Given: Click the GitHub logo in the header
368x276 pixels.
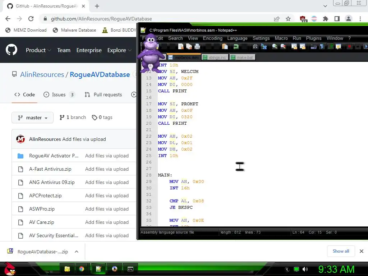Looking at the screenshot, I should [x=11, y=50].
